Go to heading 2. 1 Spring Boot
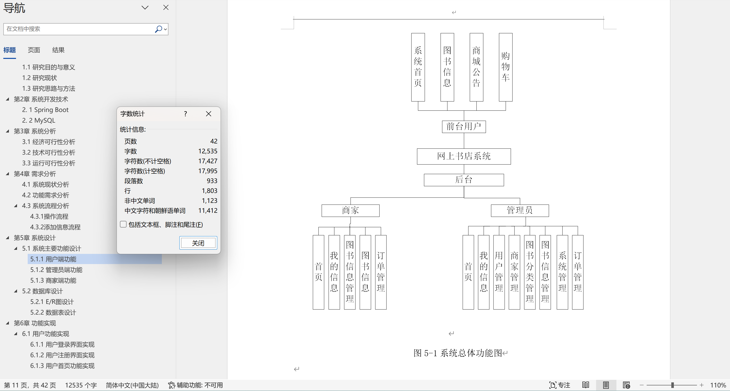This screenshot has height=391, width=730. [45, 110]
